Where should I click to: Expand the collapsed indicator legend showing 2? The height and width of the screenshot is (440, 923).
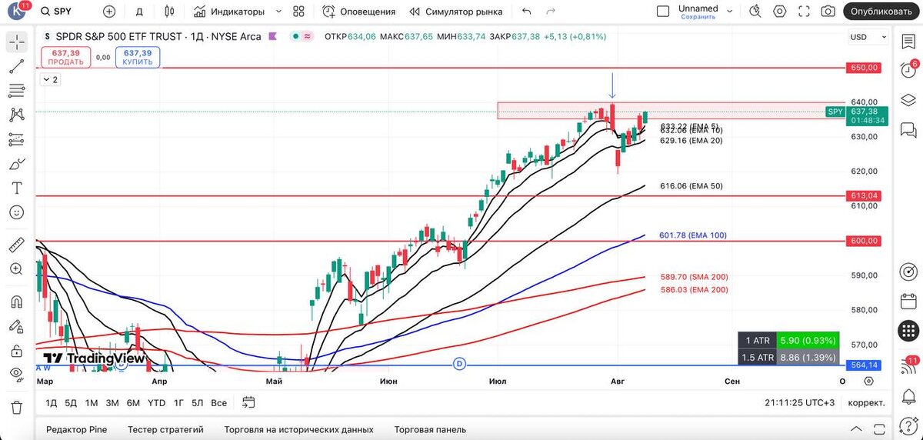coord(49,79)
